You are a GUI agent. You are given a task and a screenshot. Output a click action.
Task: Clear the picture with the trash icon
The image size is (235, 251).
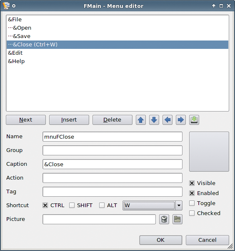[x=164, y=219]
